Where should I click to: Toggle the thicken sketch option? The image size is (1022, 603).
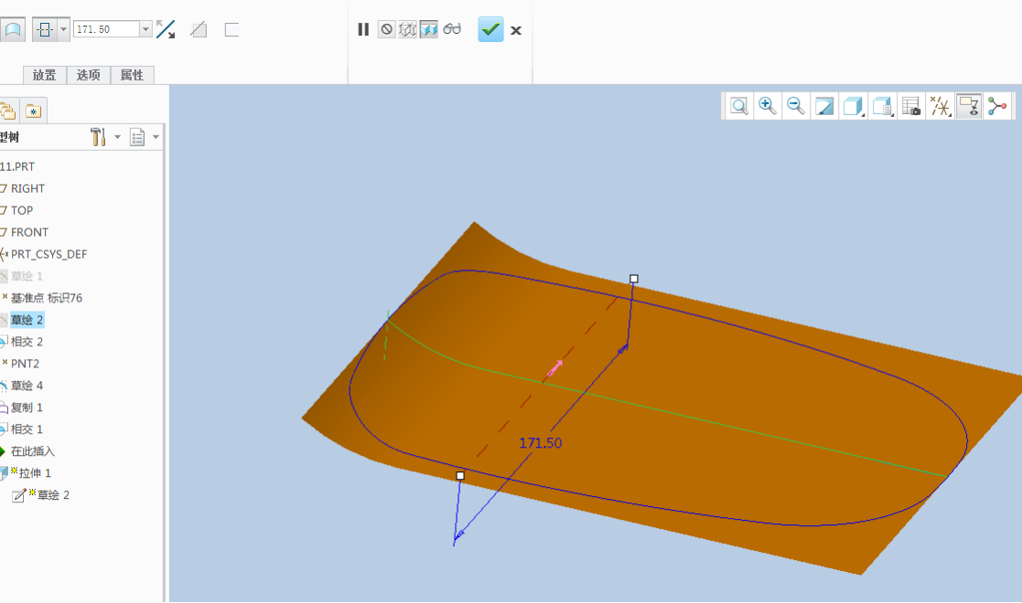(x=231, y=29)
